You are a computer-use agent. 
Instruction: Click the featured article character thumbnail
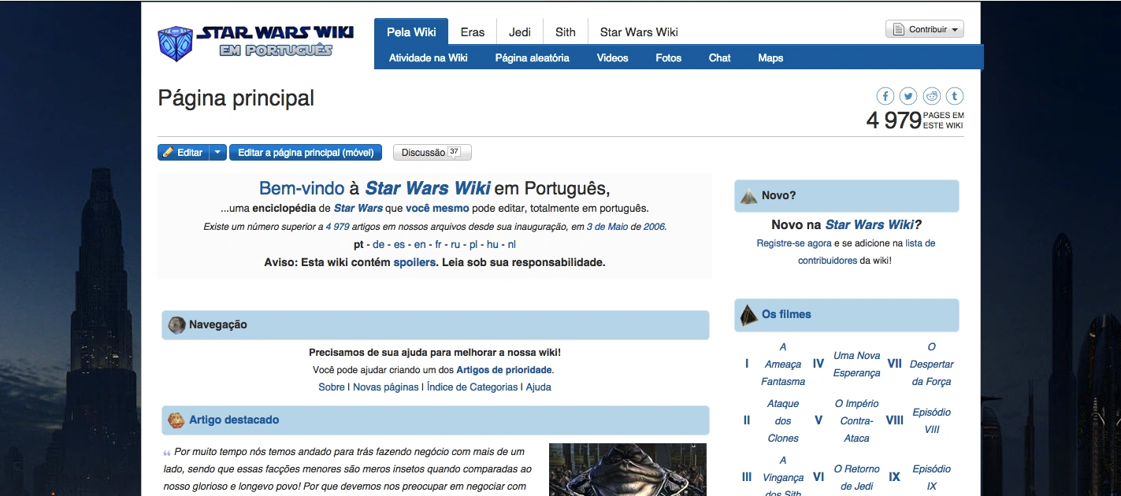628,470
